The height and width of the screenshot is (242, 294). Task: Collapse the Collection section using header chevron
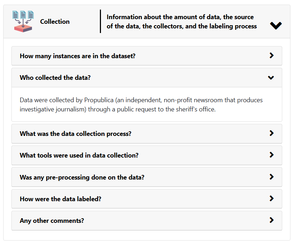276,26
